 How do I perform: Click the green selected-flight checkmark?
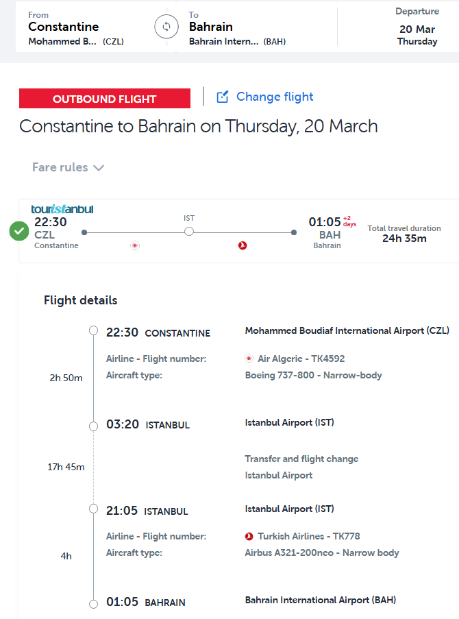(x=19, y=232)
